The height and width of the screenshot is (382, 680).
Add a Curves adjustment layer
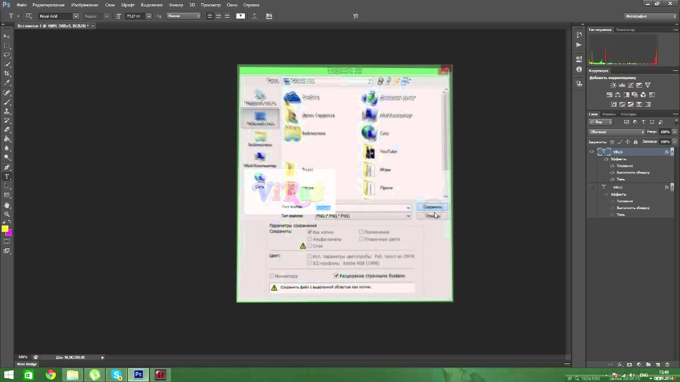631,85
